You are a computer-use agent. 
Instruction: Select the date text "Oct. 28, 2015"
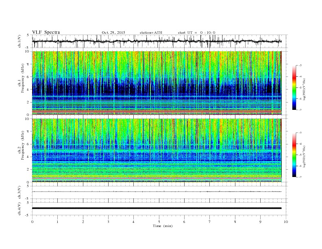[x=113, y=33]
